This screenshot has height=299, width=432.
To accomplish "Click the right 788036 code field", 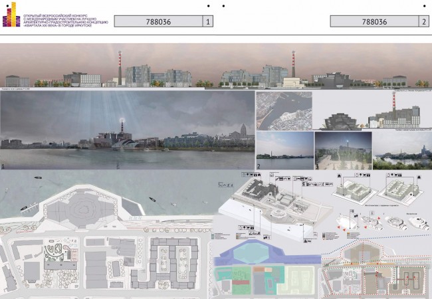I will (x=374, y=21).
